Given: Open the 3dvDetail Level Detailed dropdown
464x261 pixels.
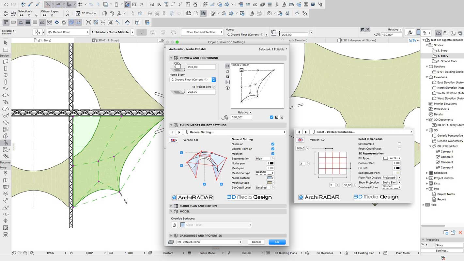Looking at the screenshot, I should coord(265,188).
